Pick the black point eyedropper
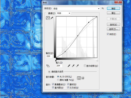Screen dimensions: 131x98 pyautogui.click(x=69, y=66)
